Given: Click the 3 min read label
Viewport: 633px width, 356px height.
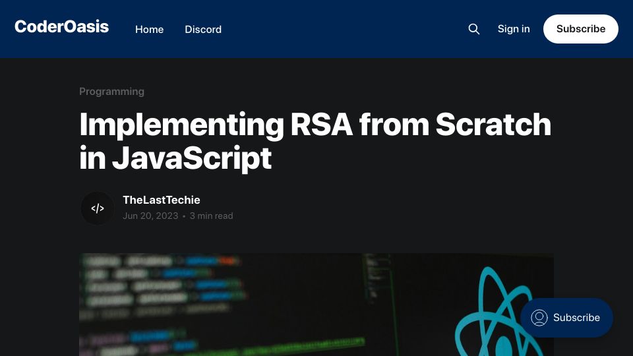Looking at the screenshot, I should point(211,216).
